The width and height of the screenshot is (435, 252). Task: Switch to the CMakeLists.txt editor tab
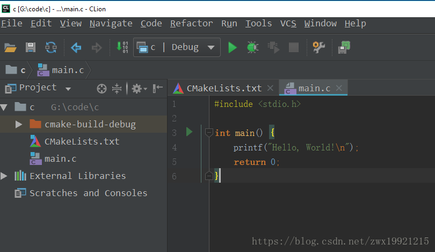pos(224,88)
